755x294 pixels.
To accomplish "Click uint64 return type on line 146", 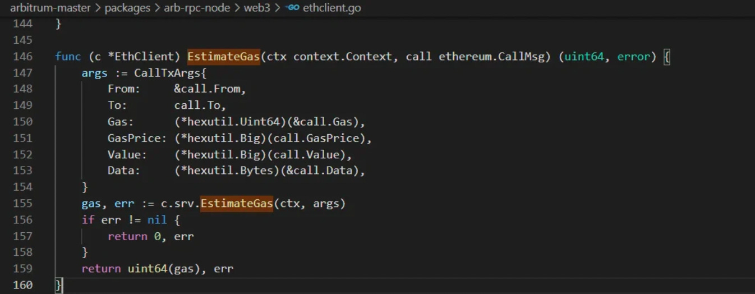I will (x=584, y=57).
